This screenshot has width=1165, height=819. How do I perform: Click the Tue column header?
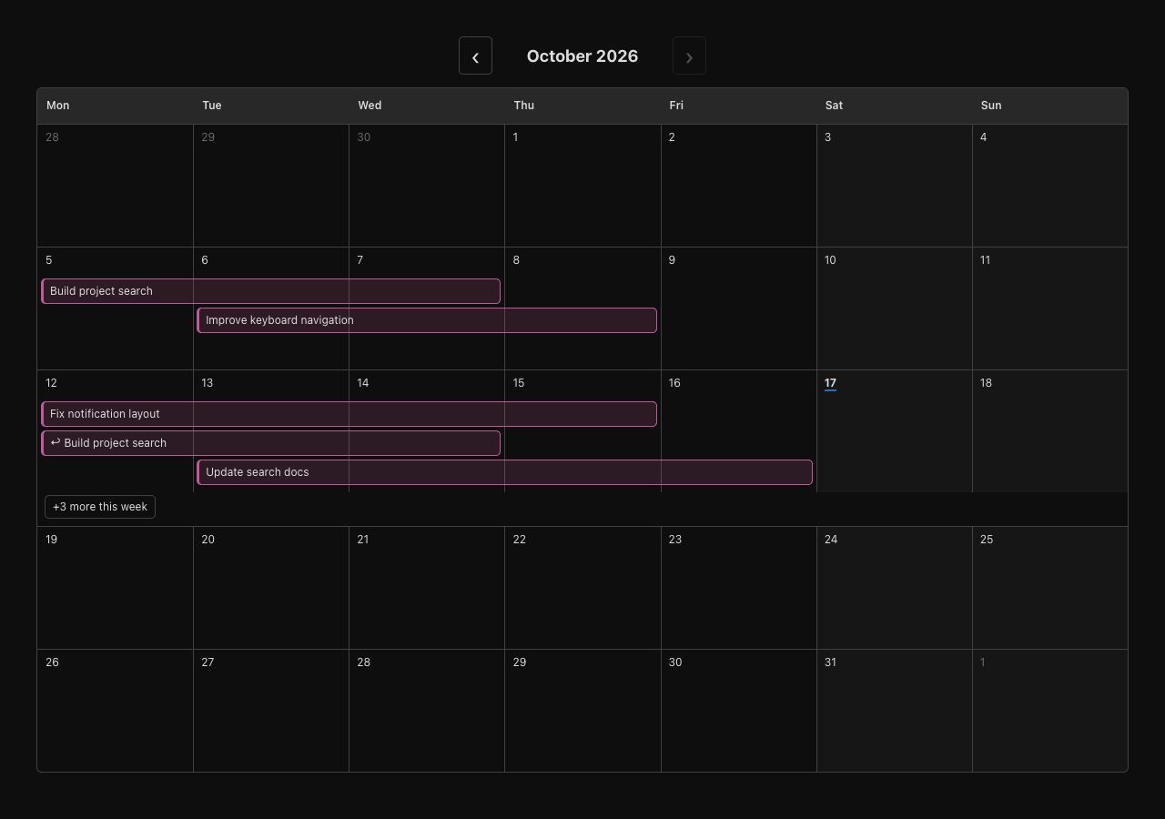pyautogui.click(x=212, y=106)
